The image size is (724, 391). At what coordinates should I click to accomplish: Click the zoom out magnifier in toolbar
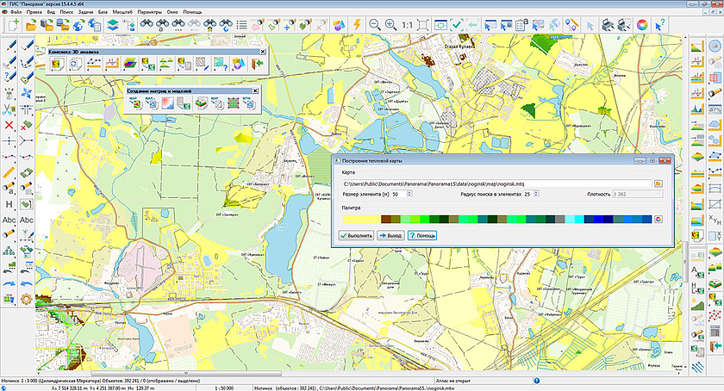(x=374, y=26)
